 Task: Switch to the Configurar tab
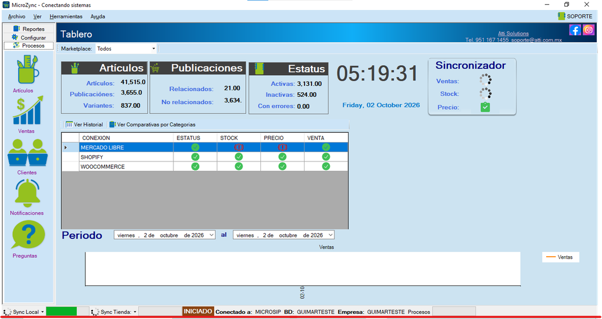pos(29,38)
